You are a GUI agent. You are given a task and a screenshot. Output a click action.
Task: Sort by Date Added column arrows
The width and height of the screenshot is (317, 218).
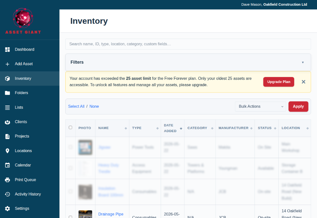[x=181, y=128]
